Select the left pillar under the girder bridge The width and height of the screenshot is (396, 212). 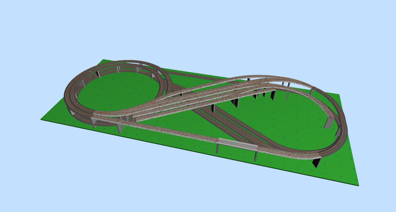(217, 148)
